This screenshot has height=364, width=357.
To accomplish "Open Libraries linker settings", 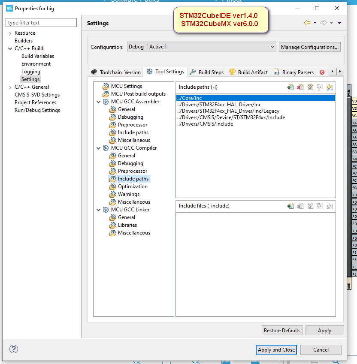I will [127, 225].
